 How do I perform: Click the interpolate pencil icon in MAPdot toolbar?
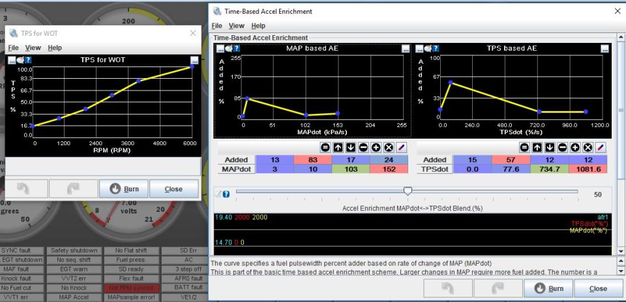point(402,148)
